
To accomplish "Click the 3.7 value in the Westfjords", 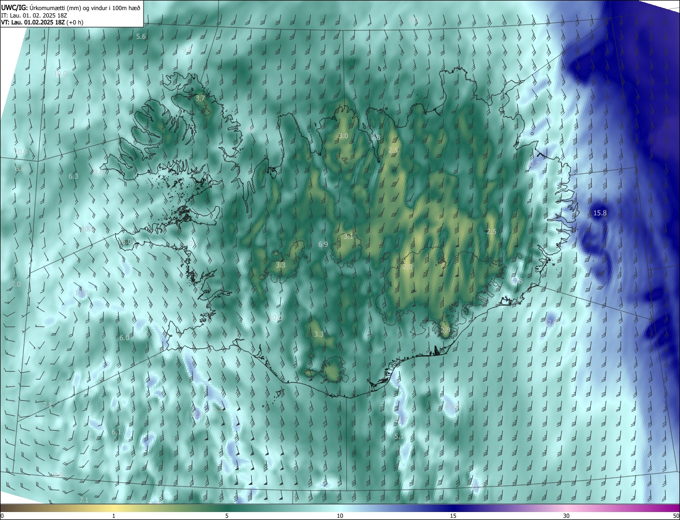I will (x=200, y=98).
